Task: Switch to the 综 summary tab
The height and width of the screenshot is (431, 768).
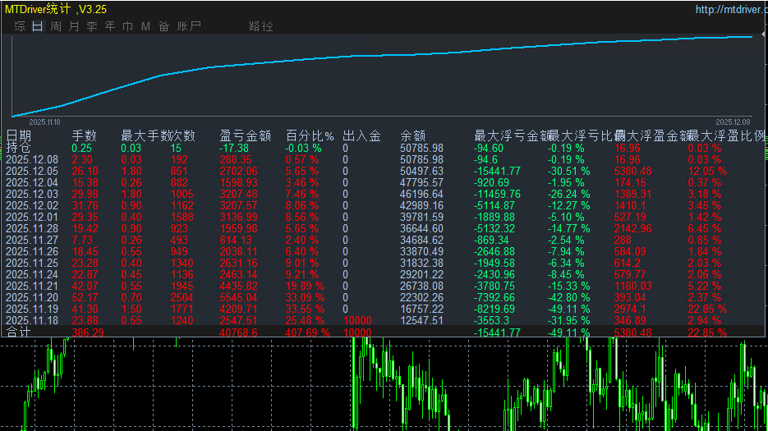Action: tap(20, 26)
